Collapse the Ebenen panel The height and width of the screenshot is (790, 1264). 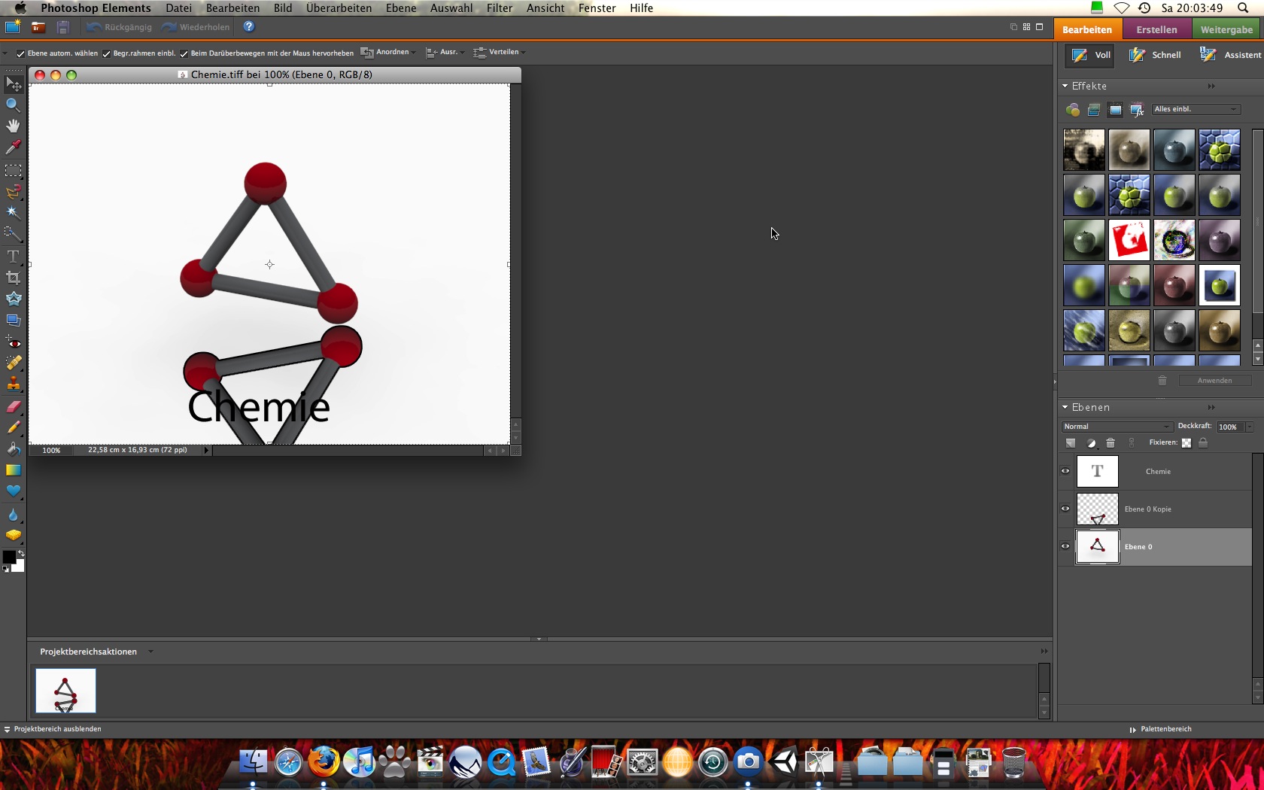click(1065, 408)
